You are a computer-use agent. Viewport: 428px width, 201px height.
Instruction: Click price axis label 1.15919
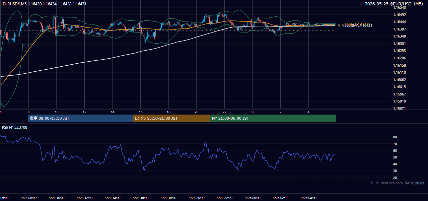[x=399, y=101]
